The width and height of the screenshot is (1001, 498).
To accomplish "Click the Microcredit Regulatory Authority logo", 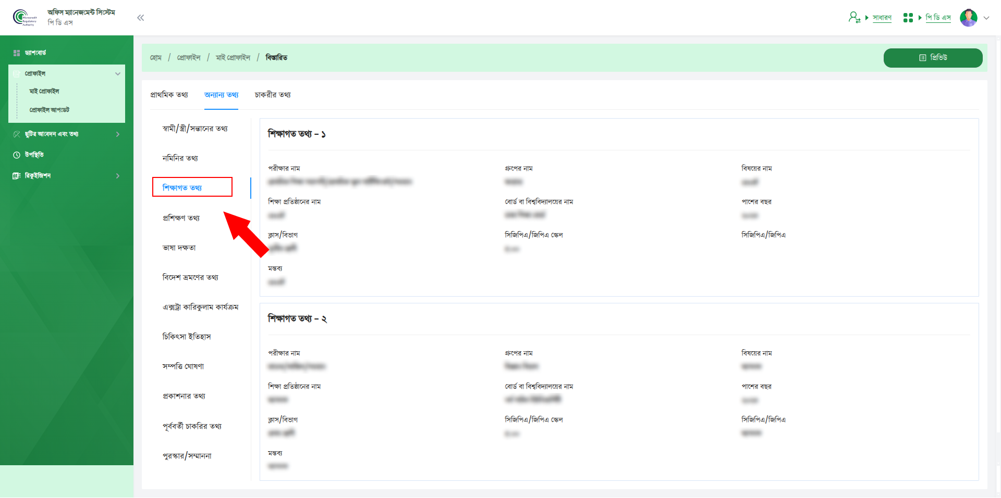I will pyautogui.click(x=25, y=18).
